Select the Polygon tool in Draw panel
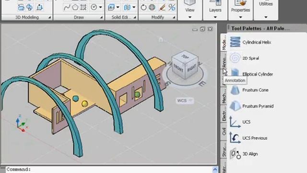 tap(75, 8)
